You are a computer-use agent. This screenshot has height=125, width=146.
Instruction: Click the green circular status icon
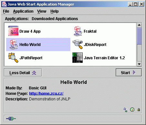[x=132, y=110]
